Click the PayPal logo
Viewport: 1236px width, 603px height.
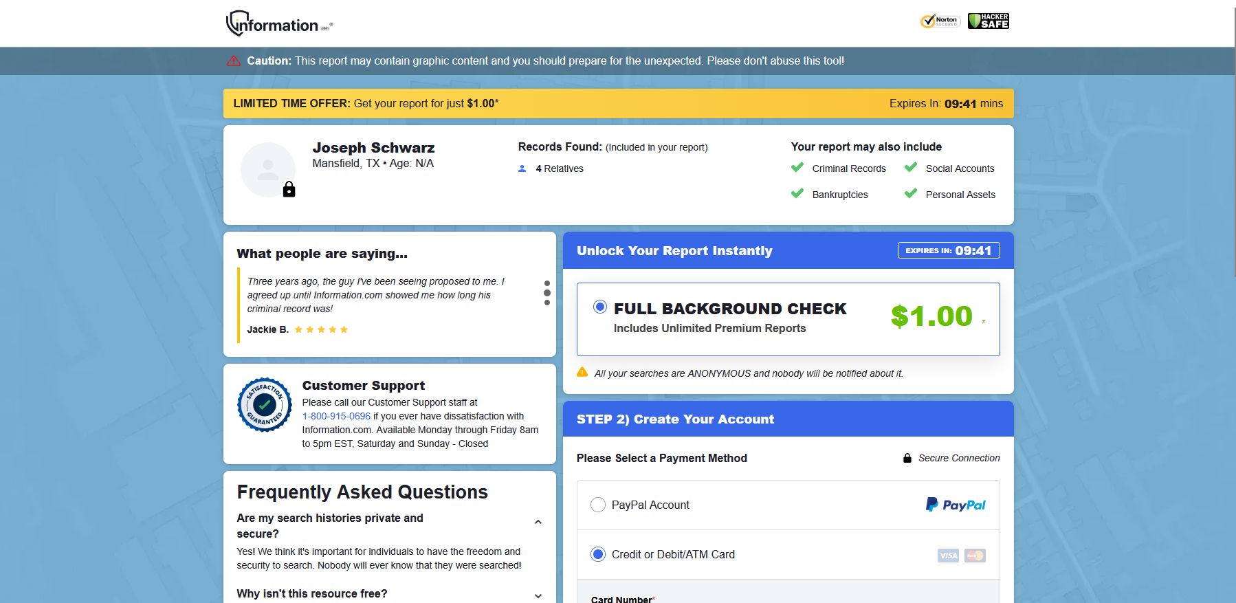click(956, 505)
